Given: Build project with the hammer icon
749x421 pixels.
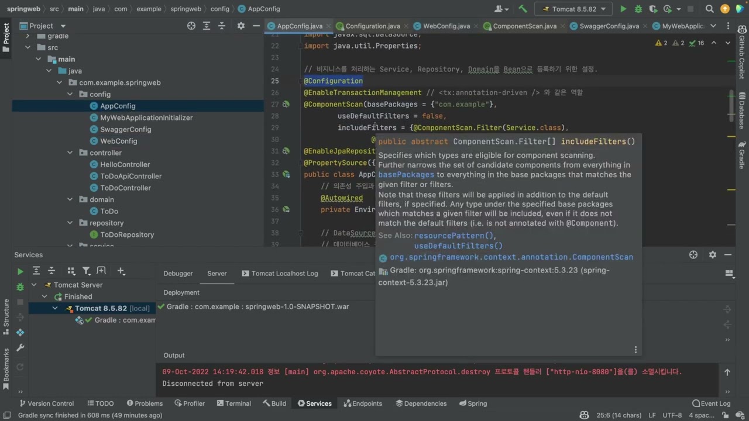Looking at the screenshot, I should tap(523, 9).
